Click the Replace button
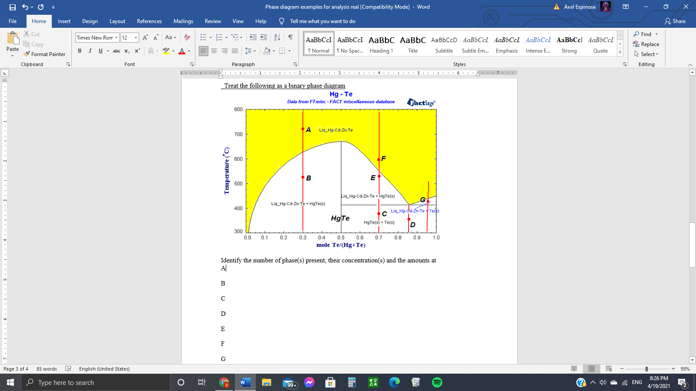Screen dimensions: 696x391 pos(646,44)
